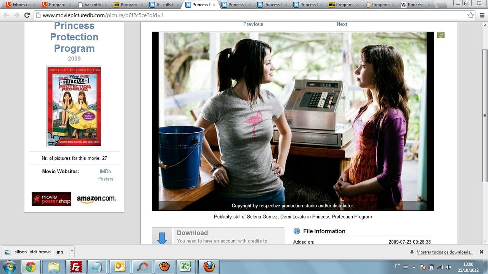Screen dimensions: 488x274
Task: Go to the Next picture
Action: [x=342, y=24]
